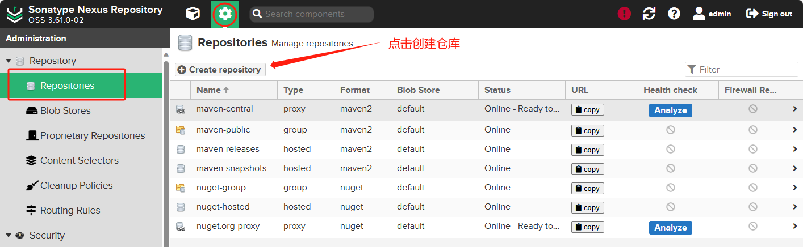This screenshot has height=247, width=803.
Task: Click the red system status alert icon
Action: 625,14
